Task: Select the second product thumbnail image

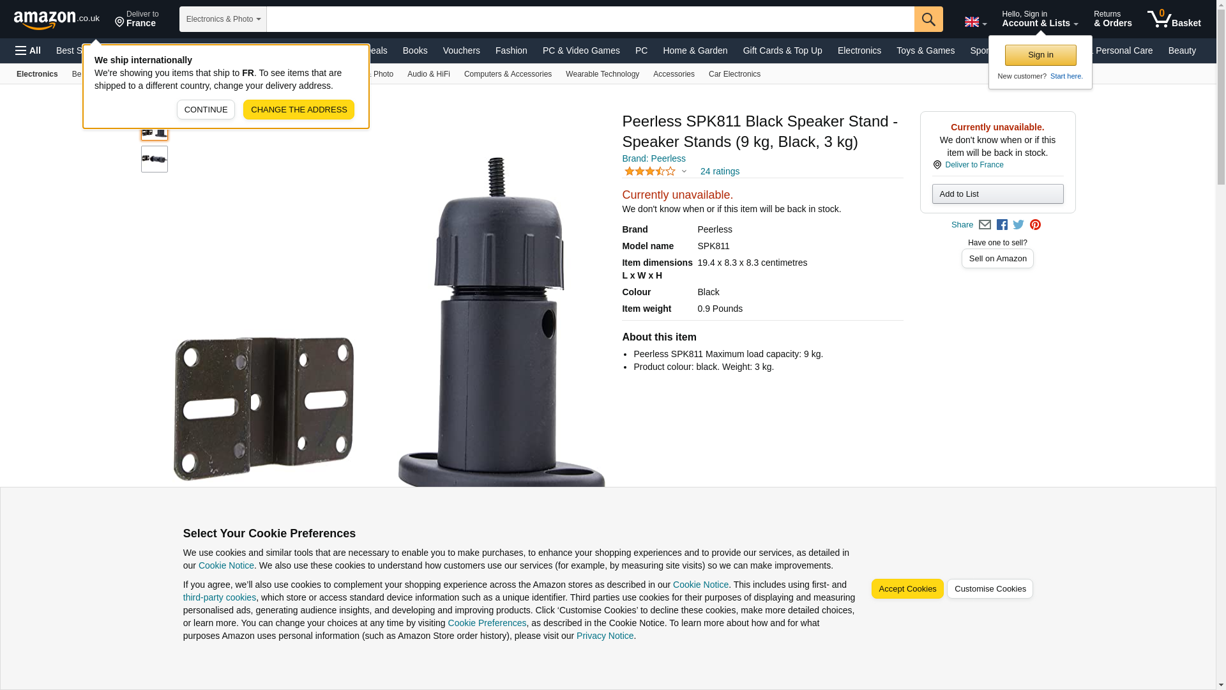Action: pyautogui.click(x=155, y=159)
